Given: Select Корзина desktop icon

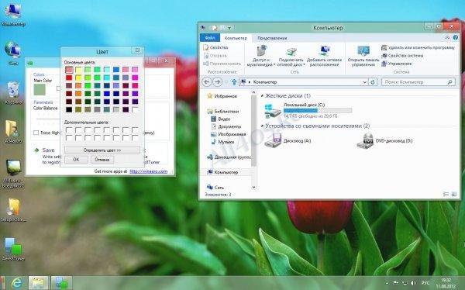Looking at the screenshot, I should (13, 93).
